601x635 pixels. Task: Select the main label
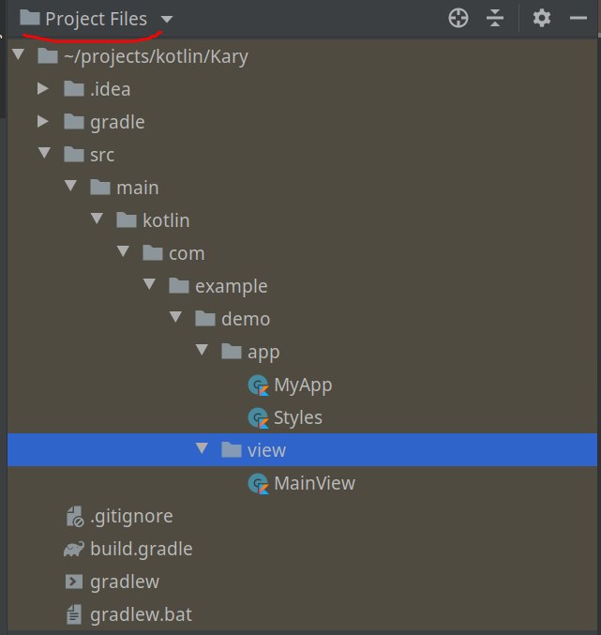[138, 188]
